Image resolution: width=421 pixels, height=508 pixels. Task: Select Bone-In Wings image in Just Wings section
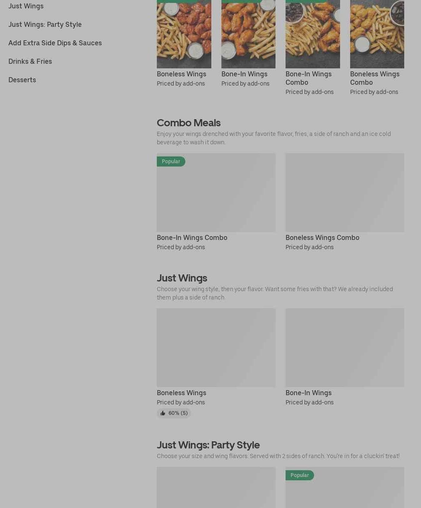point(345,347)
